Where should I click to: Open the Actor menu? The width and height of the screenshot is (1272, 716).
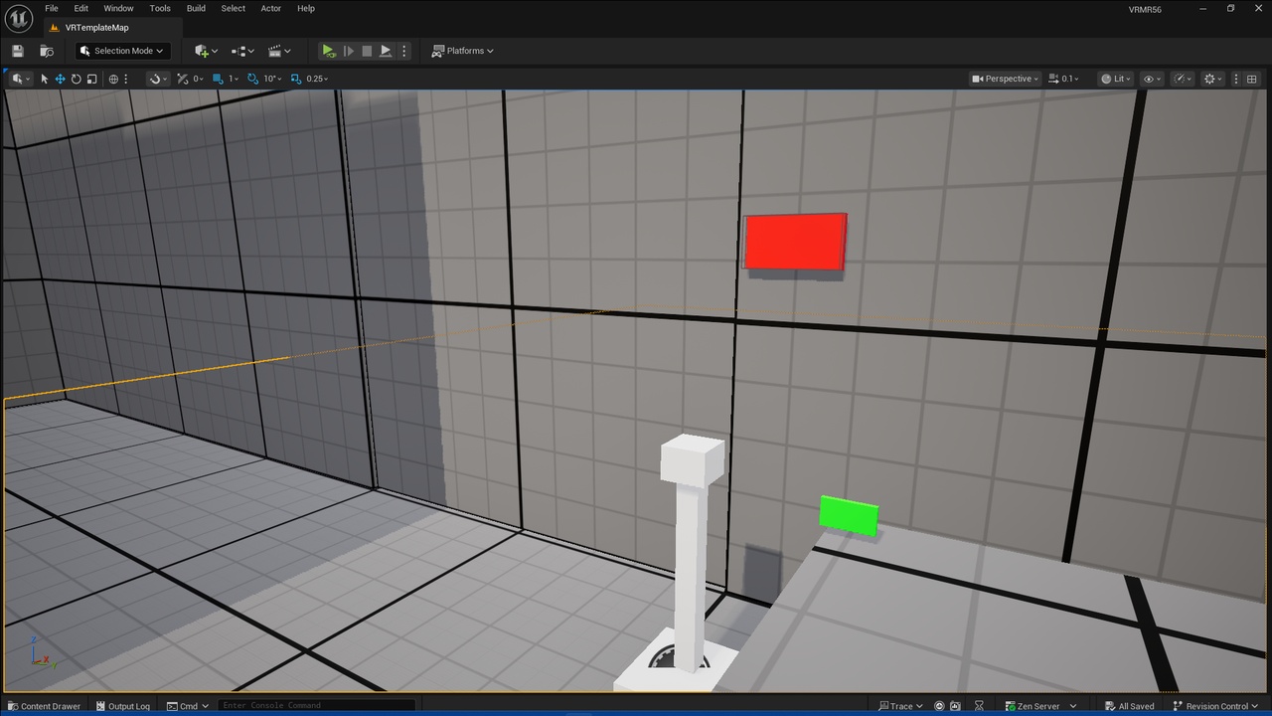point(271,8)
